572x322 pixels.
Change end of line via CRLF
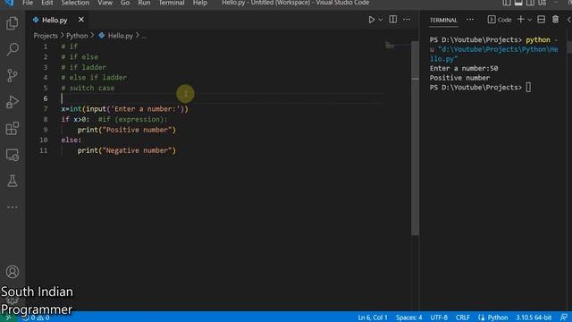(x=463, y=318)
